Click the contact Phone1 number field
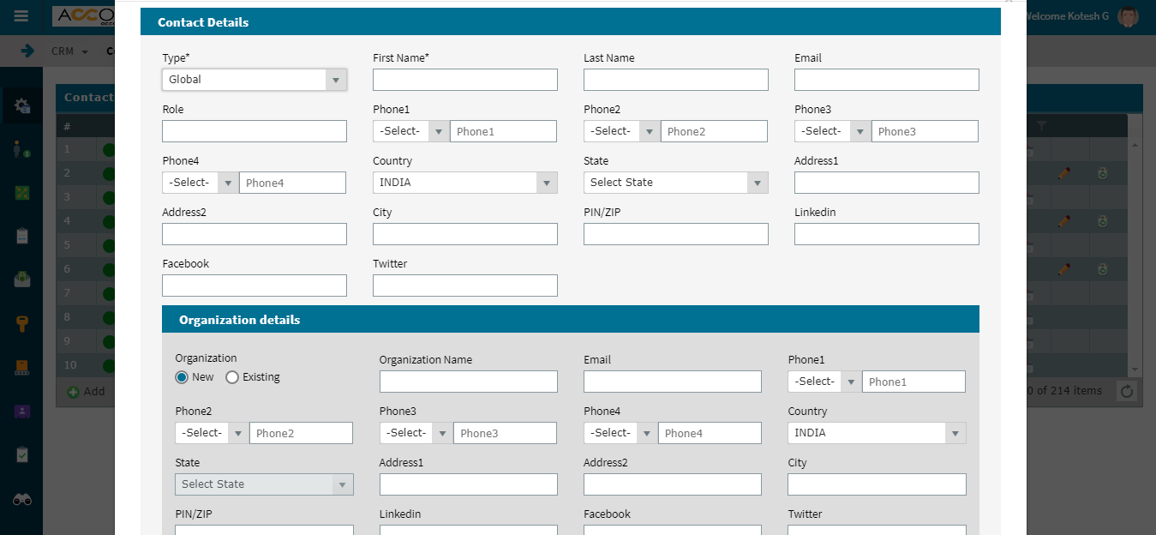 pos(503,131)
